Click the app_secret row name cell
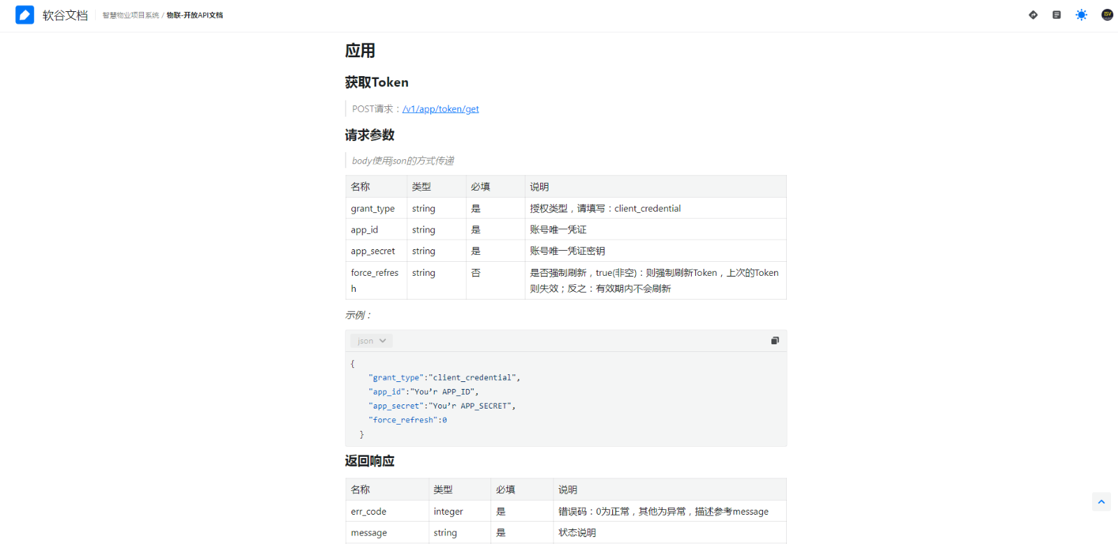Image resolution: width=1118 pixels, height=544 pixels. coord(373,251)
